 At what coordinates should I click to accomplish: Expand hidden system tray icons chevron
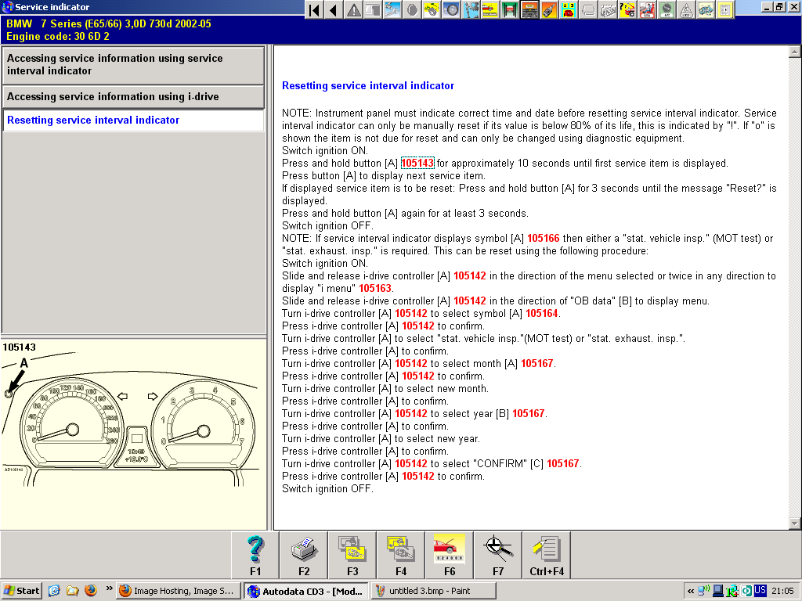point(691,591)
